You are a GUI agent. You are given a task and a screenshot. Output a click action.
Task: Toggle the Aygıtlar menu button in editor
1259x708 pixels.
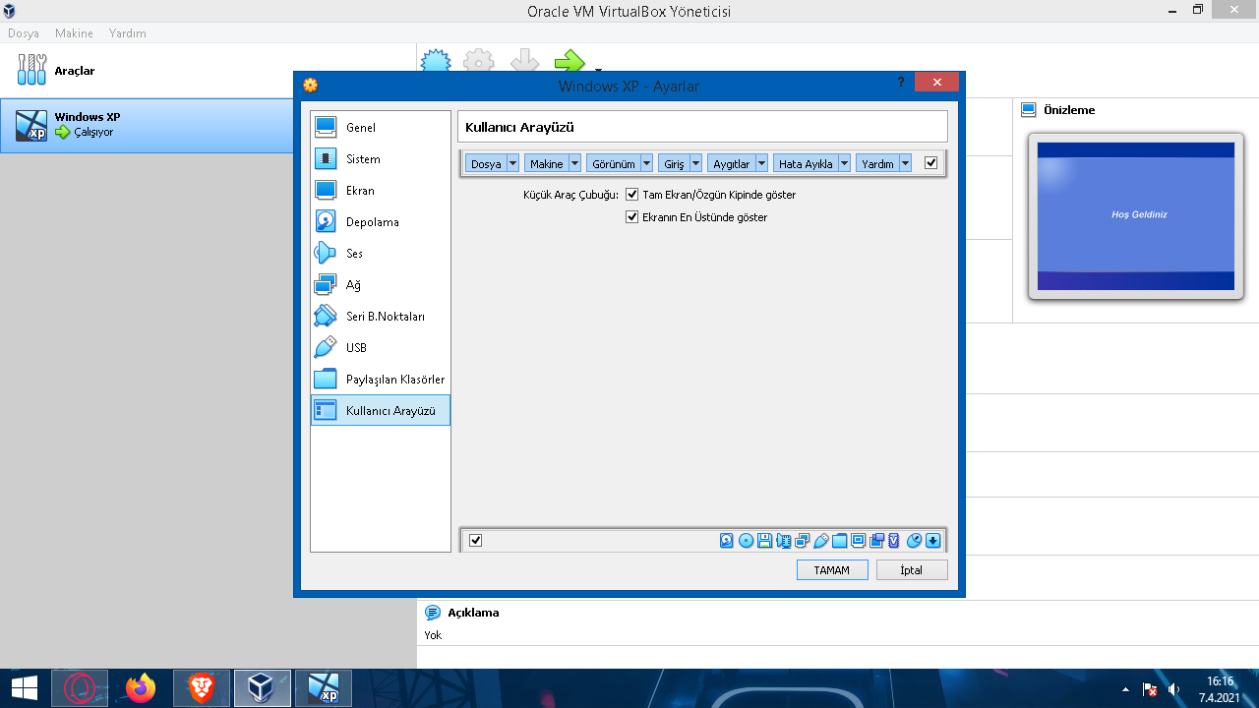click(x=731, y=164)
